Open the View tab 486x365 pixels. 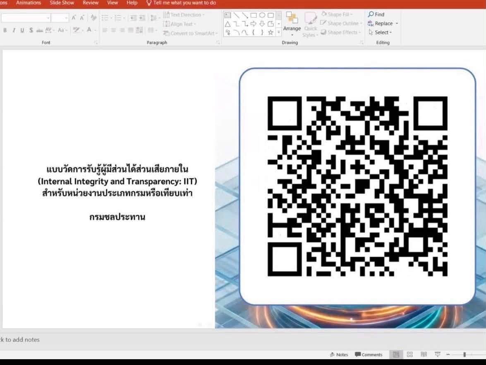[x=113, y=3]
